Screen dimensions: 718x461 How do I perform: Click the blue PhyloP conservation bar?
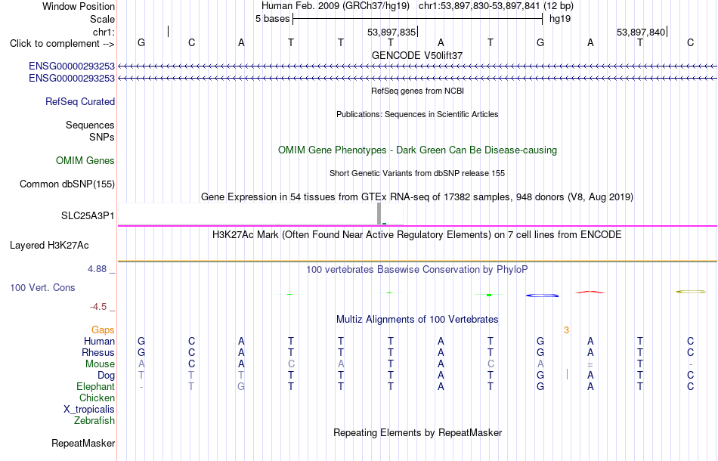point(542,295)
